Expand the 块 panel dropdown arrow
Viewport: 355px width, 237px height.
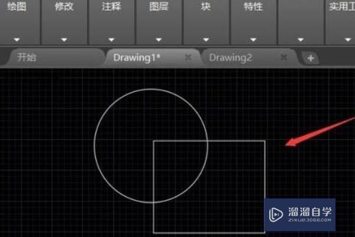click(206, 40)
